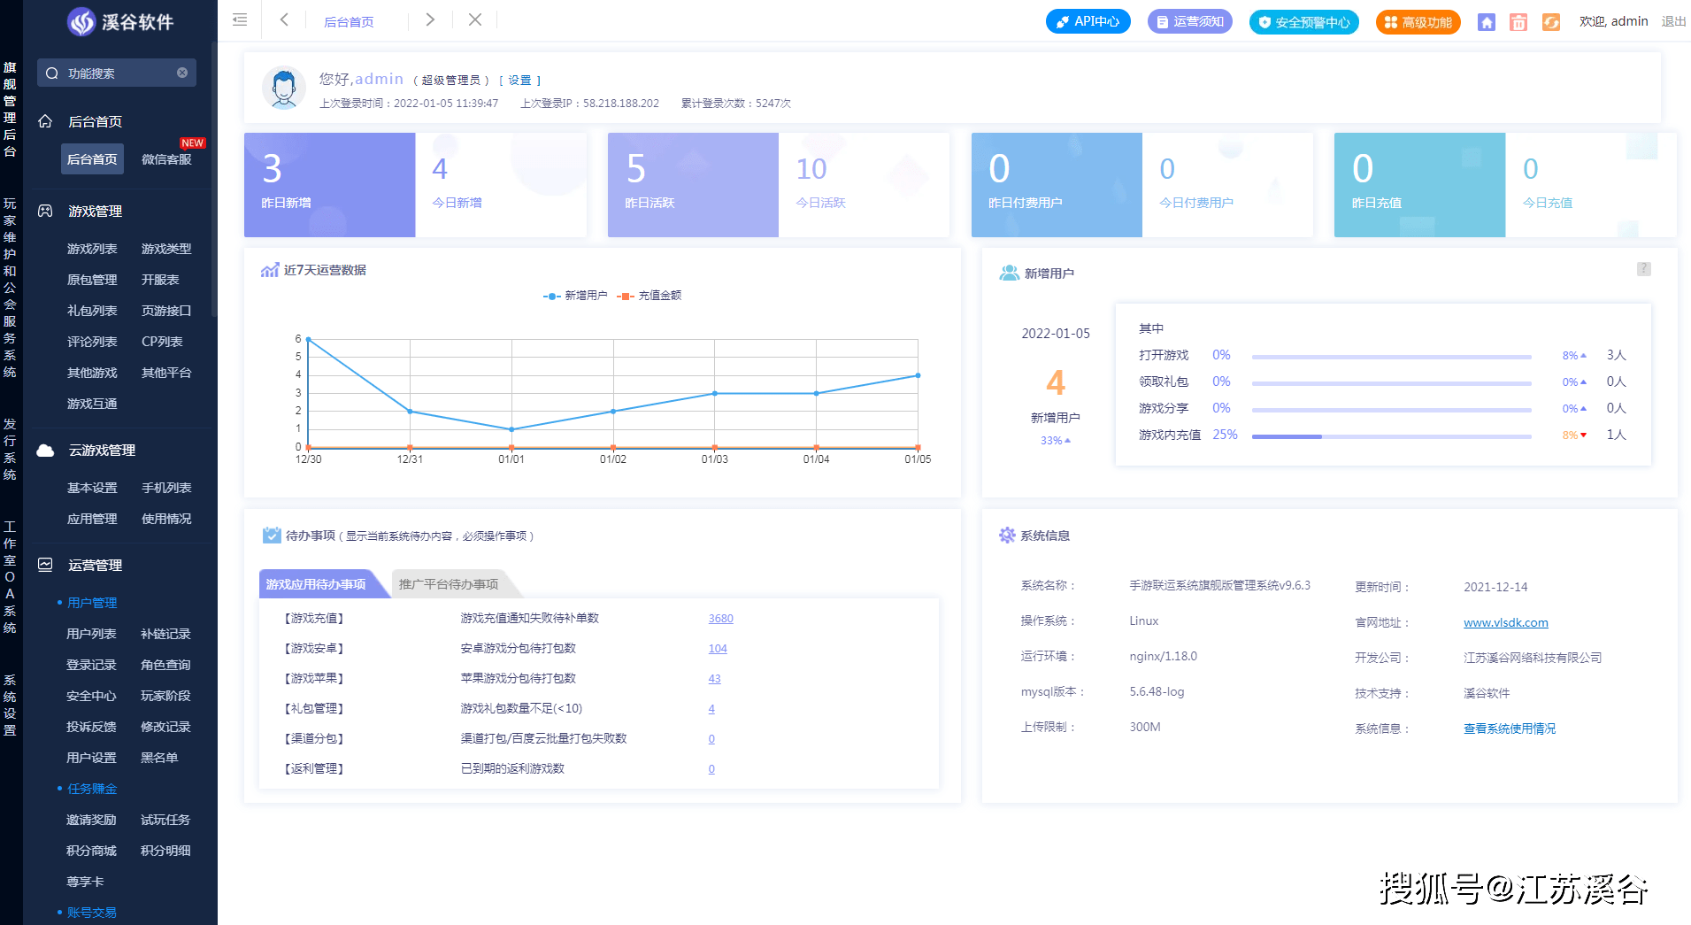Click 退出 to log out
1691x925 pixels.
pyautogui.click(x=1673, y=21)
